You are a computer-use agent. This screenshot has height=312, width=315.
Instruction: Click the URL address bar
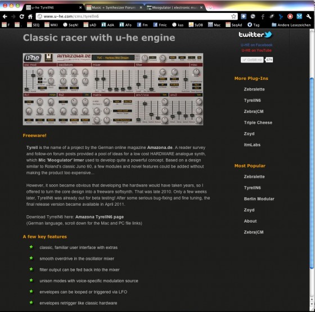(137, 16)
